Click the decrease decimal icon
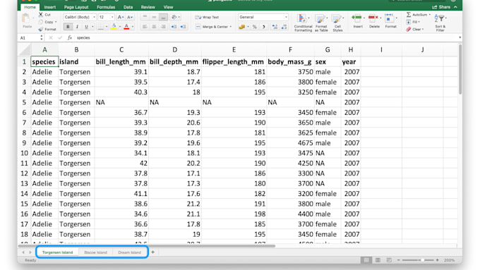 pos(284,27)
